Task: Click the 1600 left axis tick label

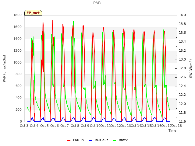Action: point(18,27)
